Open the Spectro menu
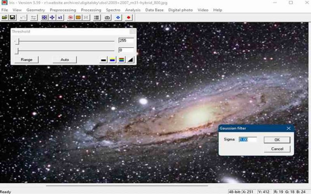The image size is (311, 194). coord(113,10)
